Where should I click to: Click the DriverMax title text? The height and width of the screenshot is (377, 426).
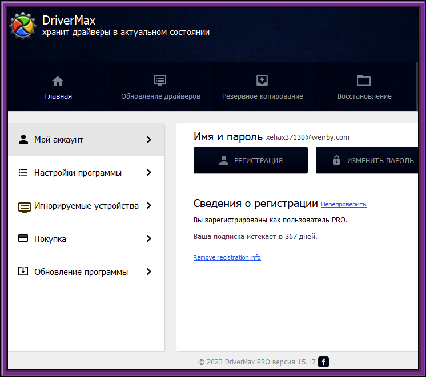(69, 21)
